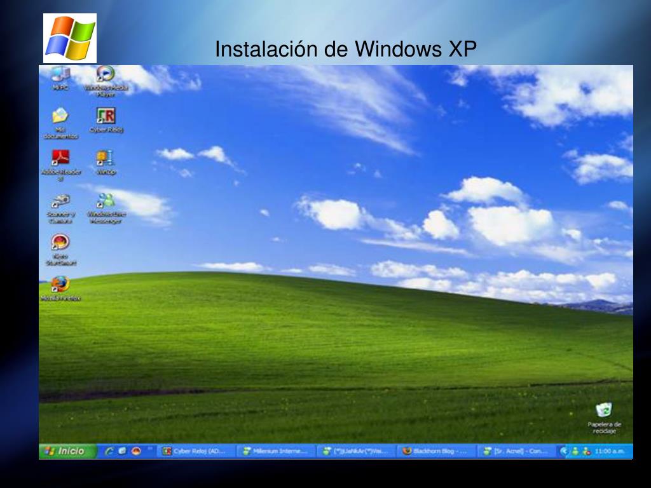Open the Adobe Reader desktop shortcut

tap(60, 165)
